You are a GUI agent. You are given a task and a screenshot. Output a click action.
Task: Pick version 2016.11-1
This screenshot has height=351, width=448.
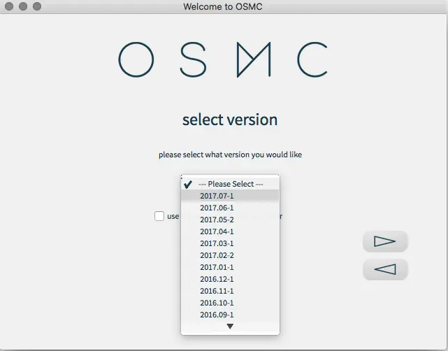point(230,291)
